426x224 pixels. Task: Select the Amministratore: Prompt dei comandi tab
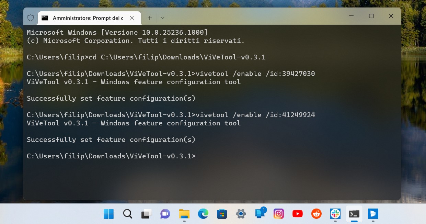(x=89, y=18)
